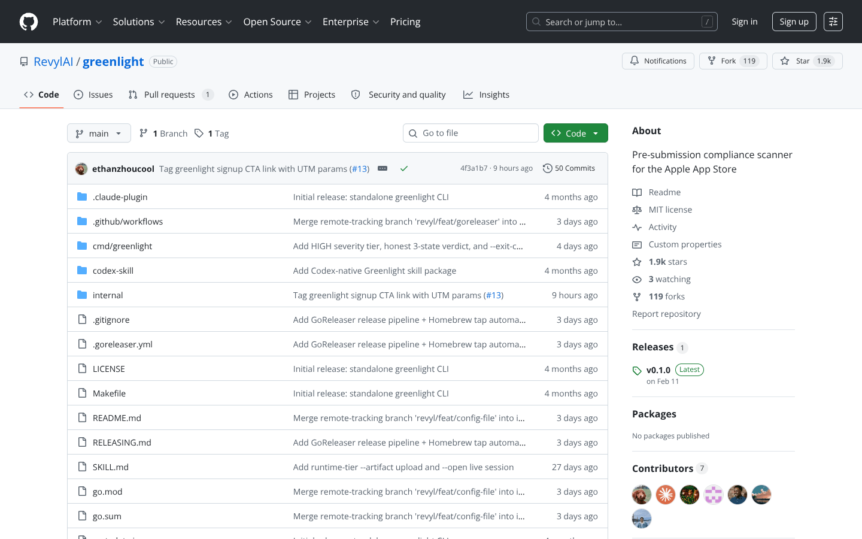Click the codex-skill folder icon
This screenshot has height=539, width=862.
(x=82, y=270)
